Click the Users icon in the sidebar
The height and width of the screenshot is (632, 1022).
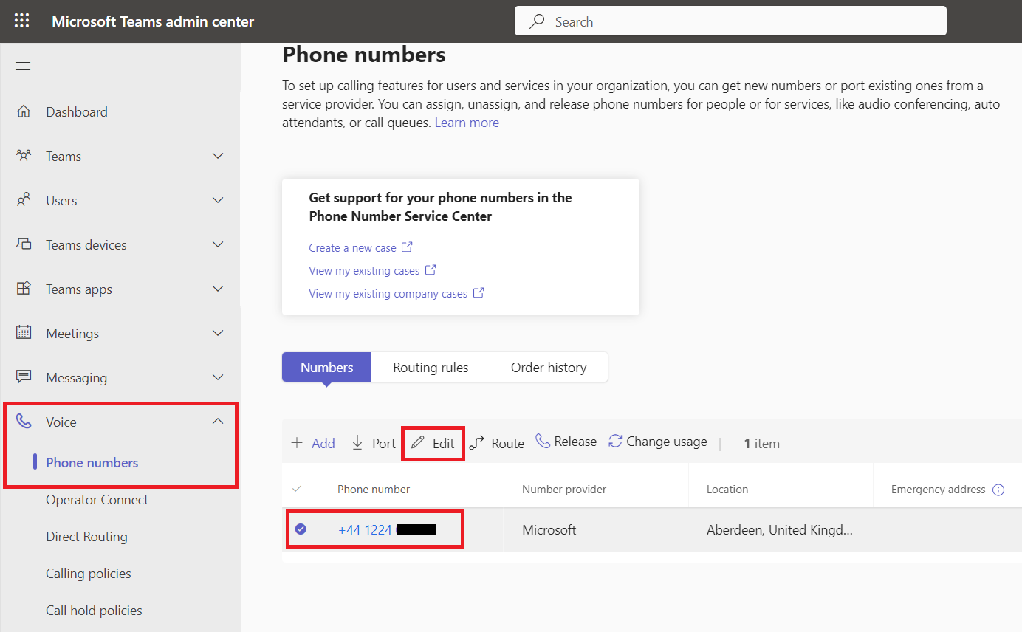click(x=24, y=200)
